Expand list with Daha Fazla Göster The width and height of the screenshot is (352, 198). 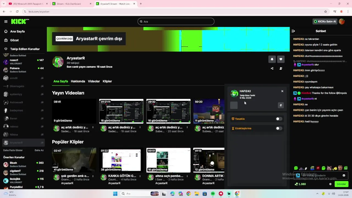(13, 150)
